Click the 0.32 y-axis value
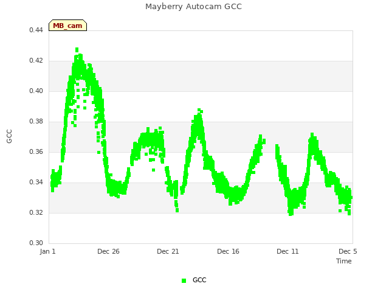Screen dimensions: 389x292 36,212
